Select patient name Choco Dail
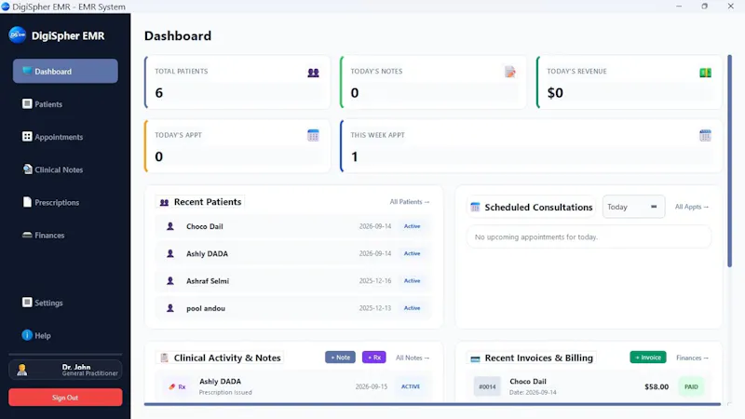The height and width of the screenshot is (419, 745). (x=204, y=226)
